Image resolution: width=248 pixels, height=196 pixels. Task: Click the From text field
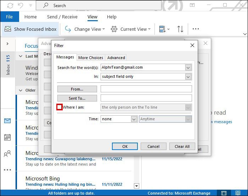(x=146, y=89)
